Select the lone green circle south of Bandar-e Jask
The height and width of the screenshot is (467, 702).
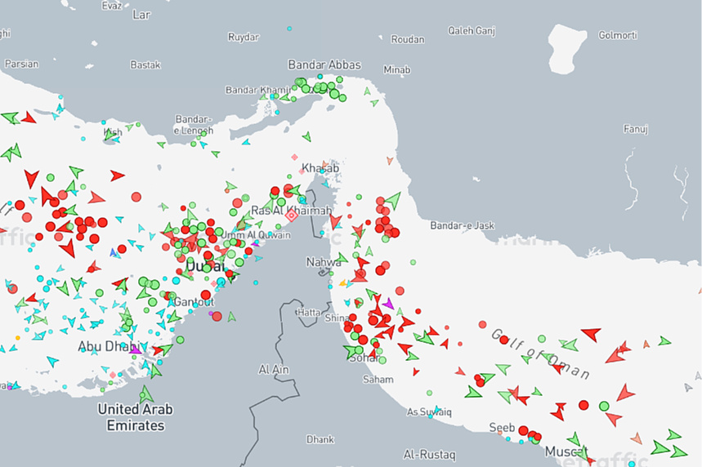[413, 262]
